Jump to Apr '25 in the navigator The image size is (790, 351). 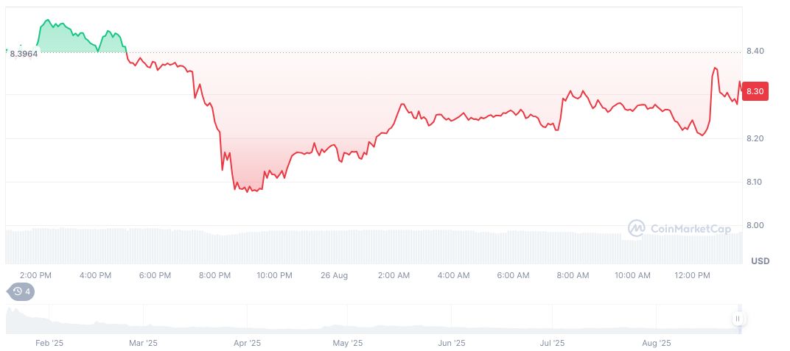point(247,343)
